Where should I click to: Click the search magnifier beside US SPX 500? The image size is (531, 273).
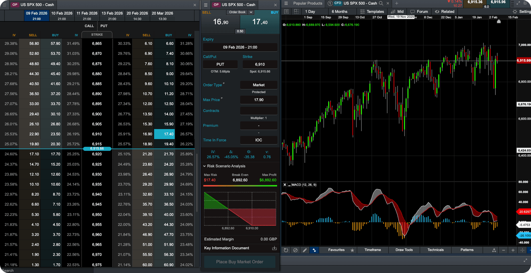[381, 3]
